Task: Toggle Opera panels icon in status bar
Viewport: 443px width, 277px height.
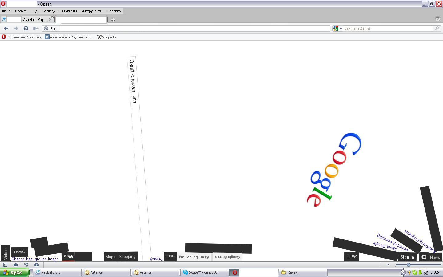Action: click(x=5, y=265)
